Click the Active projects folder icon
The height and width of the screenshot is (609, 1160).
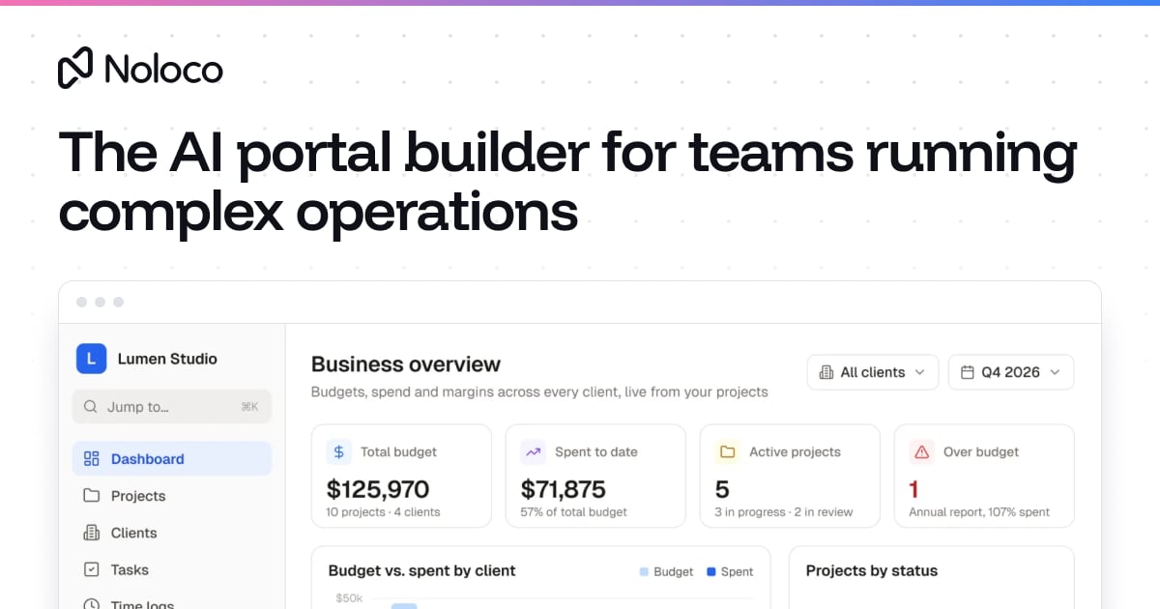(727, 451)
